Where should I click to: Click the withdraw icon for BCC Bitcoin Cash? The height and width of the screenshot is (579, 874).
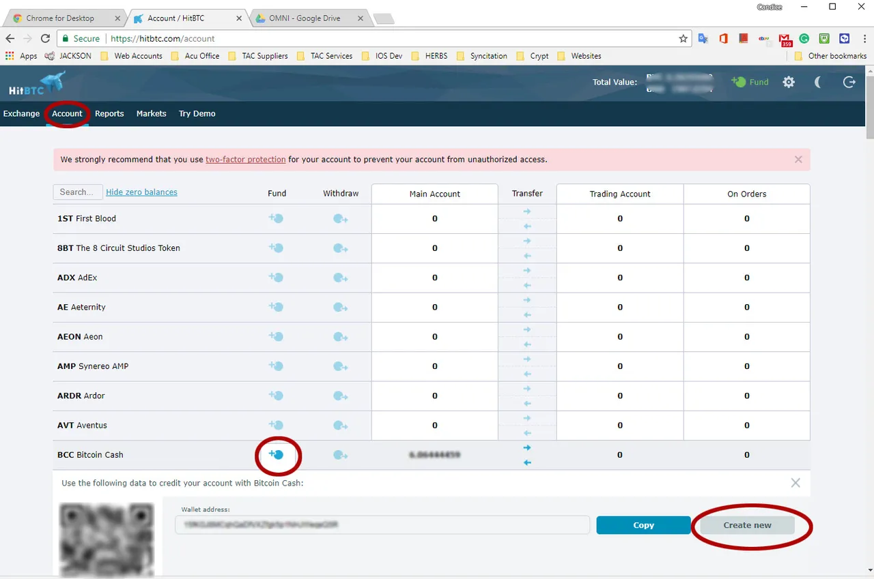pos(341,455)
